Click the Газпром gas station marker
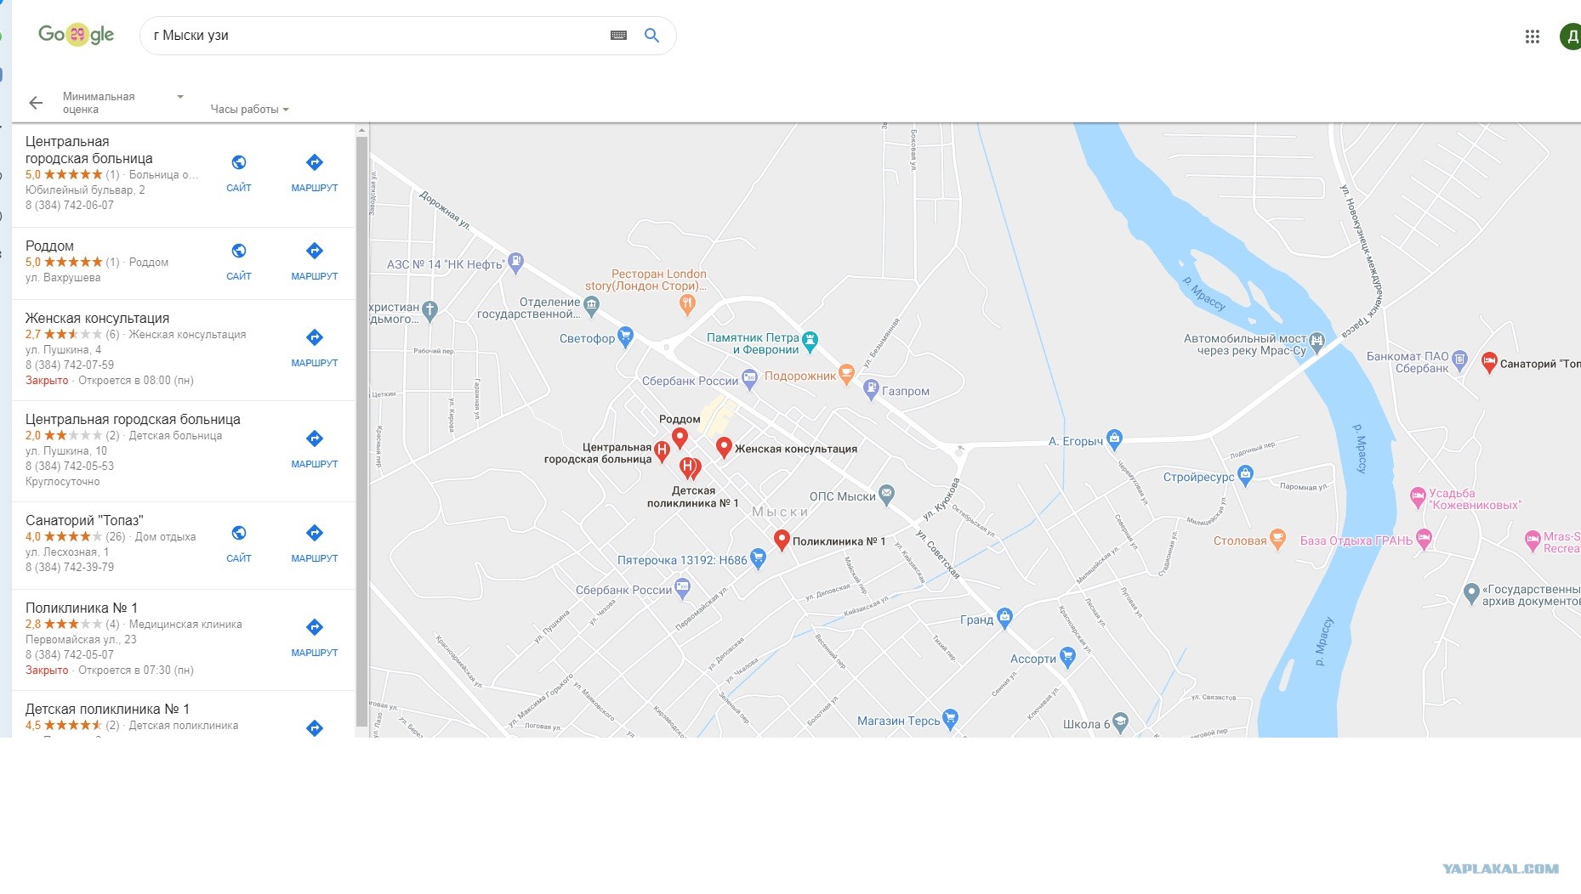 (x=870, y=390)
